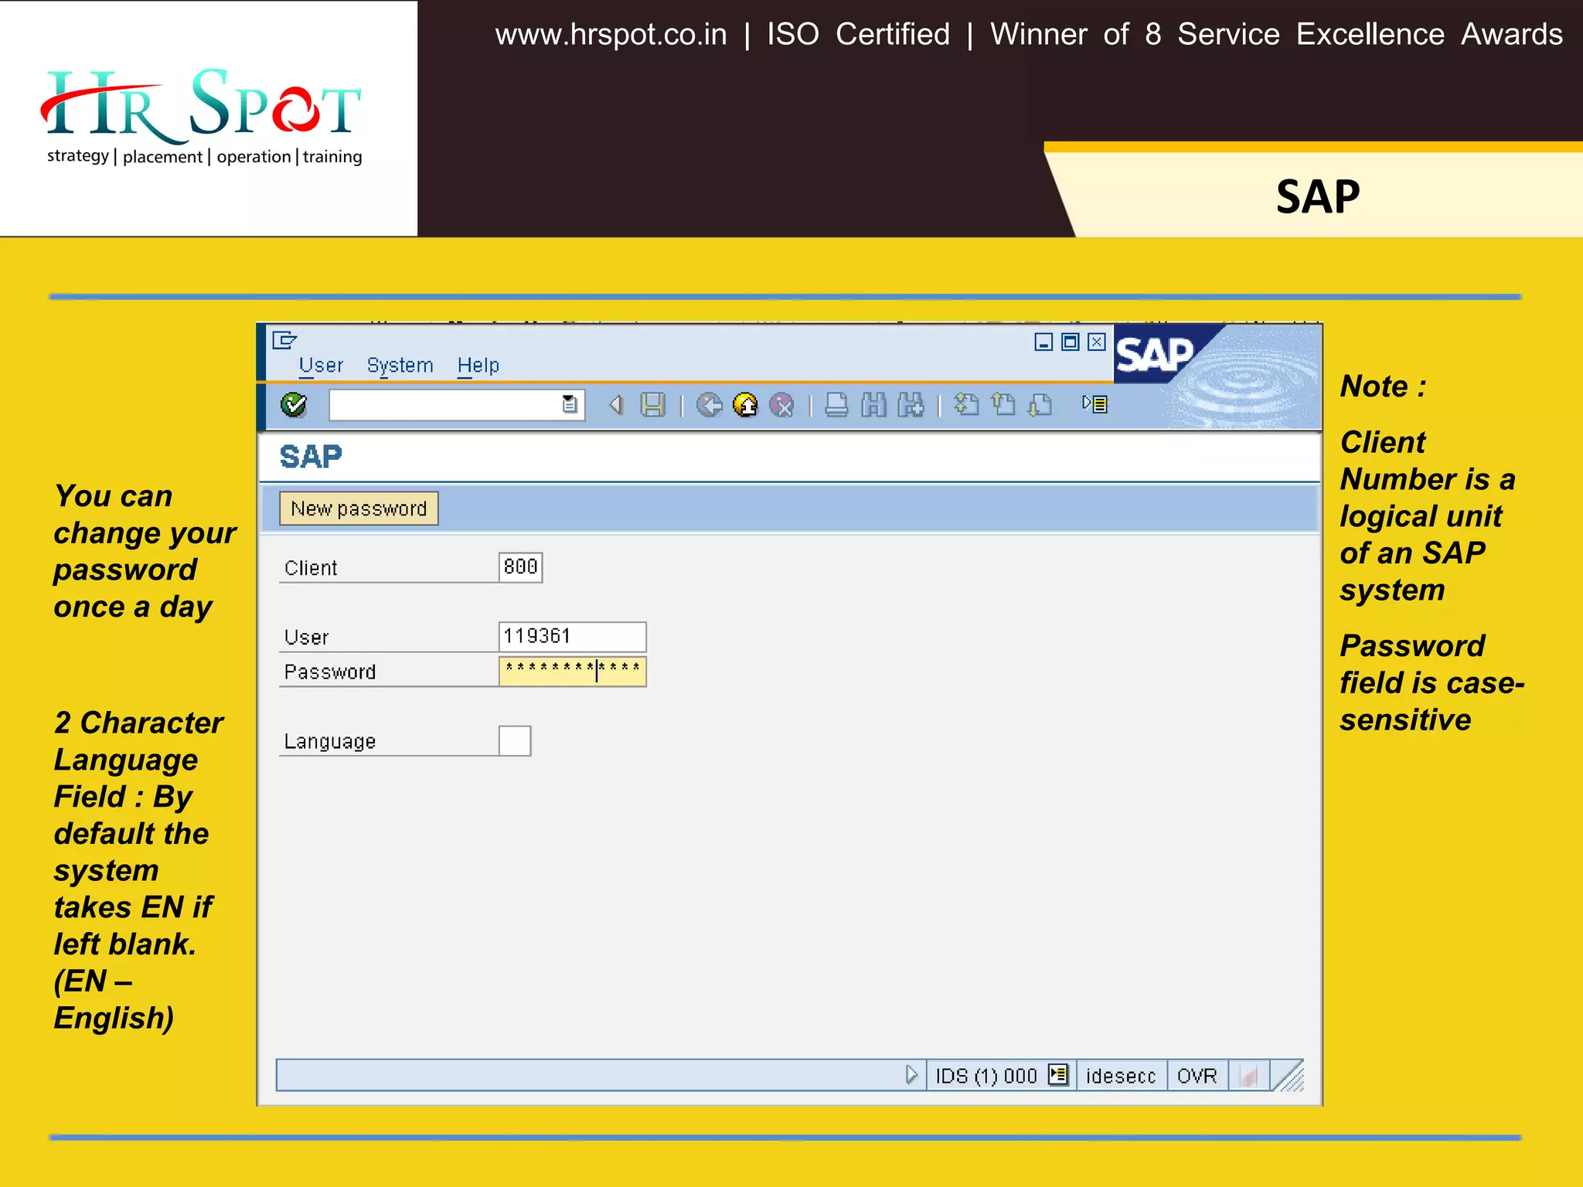Screen dimensions: 1583x1187
Task: Minimize the SAP logon window
Action: 1043,342
